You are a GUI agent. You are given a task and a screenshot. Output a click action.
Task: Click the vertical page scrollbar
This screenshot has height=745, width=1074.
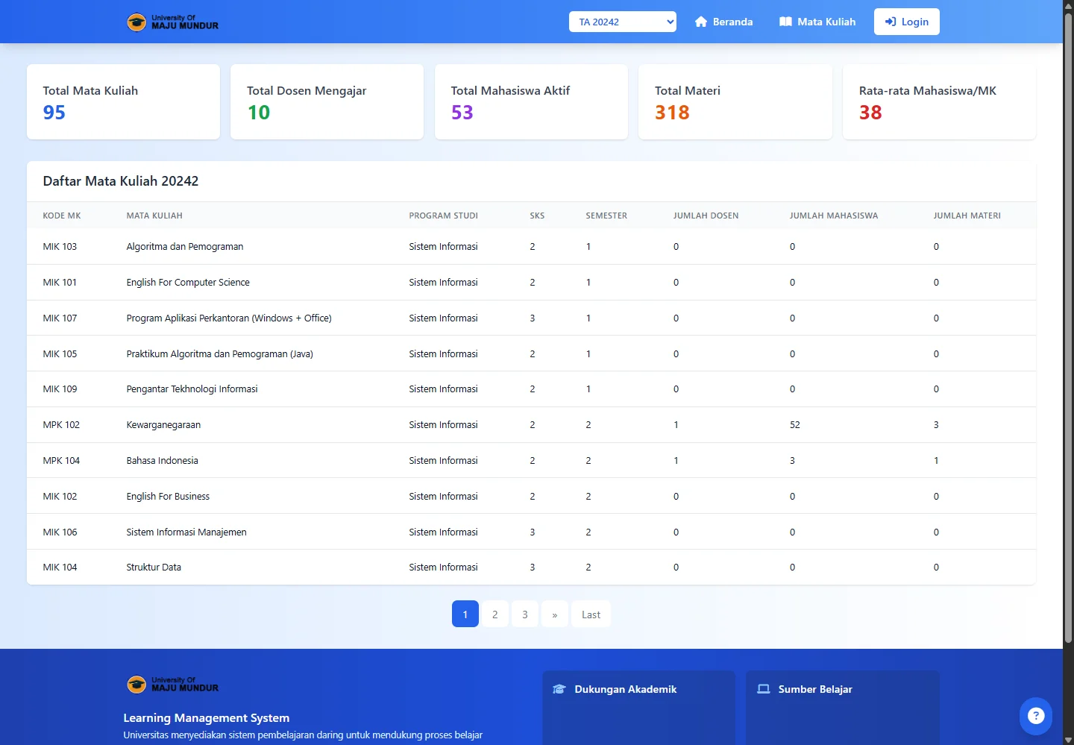coord(1068,328)
